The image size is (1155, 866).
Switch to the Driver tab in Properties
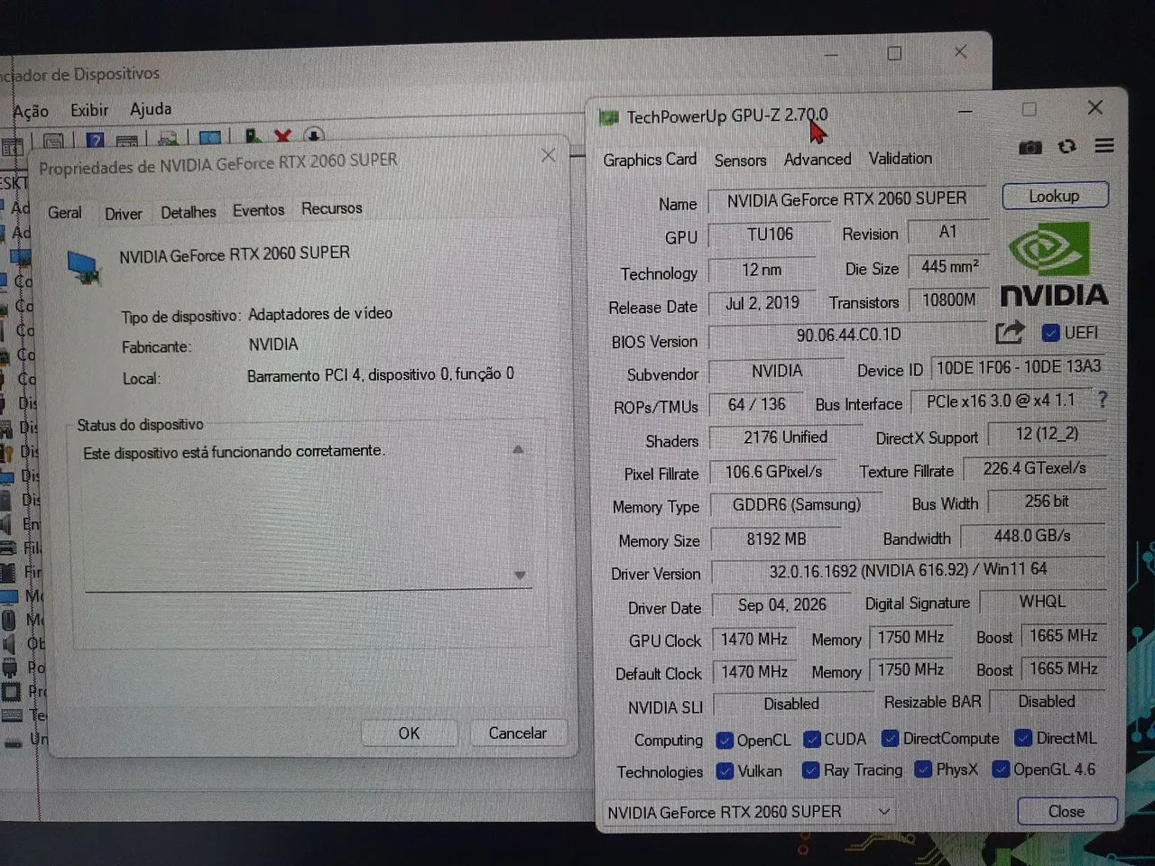pos(124,214)
